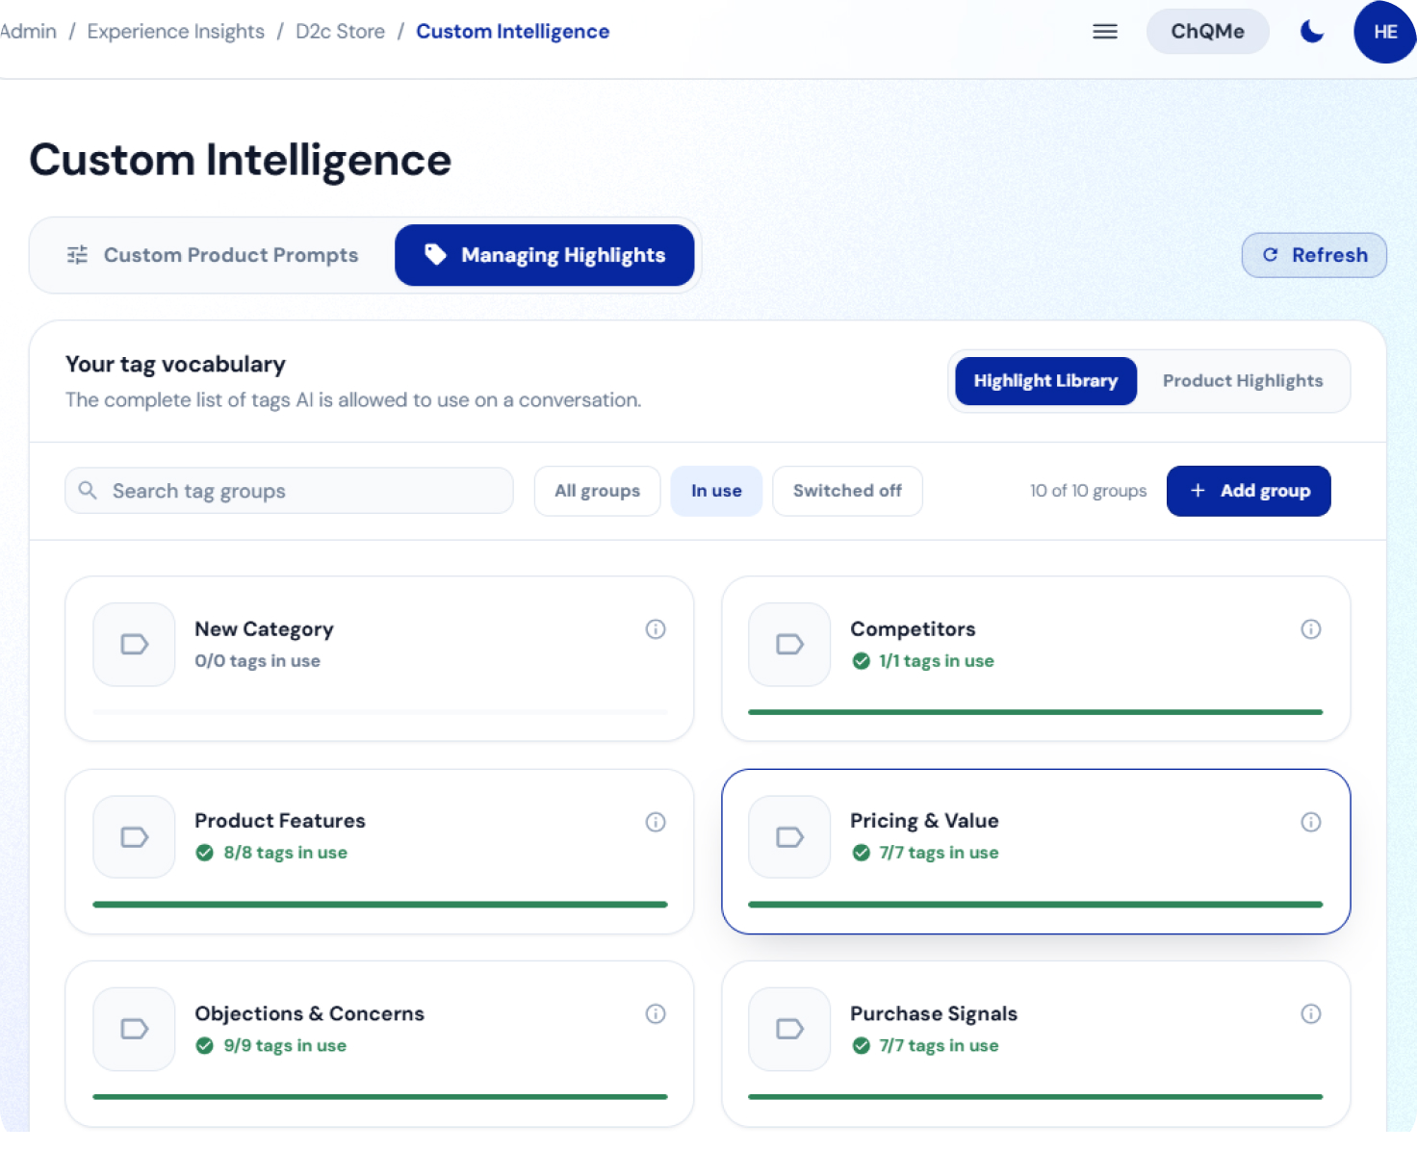This screenshot has width=1417, height=1151.
Task: Open the Product Features group title
Action: [280, 821]
